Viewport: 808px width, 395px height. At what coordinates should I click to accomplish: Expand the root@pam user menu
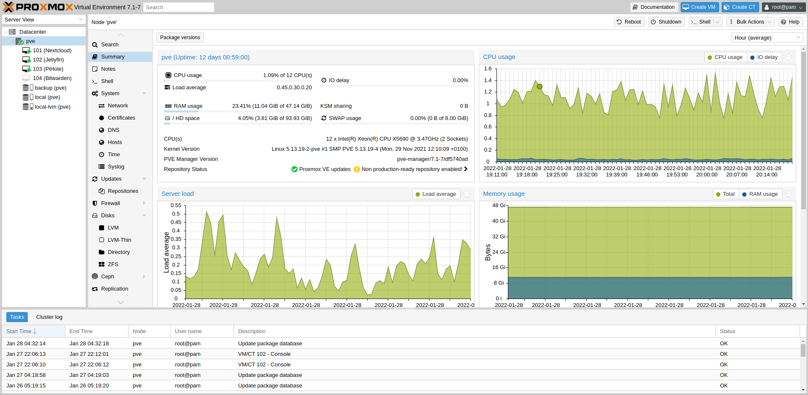pos(784,7)
